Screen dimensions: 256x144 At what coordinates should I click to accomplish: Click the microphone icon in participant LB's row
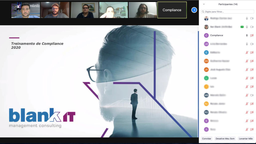tap(247, 44)
